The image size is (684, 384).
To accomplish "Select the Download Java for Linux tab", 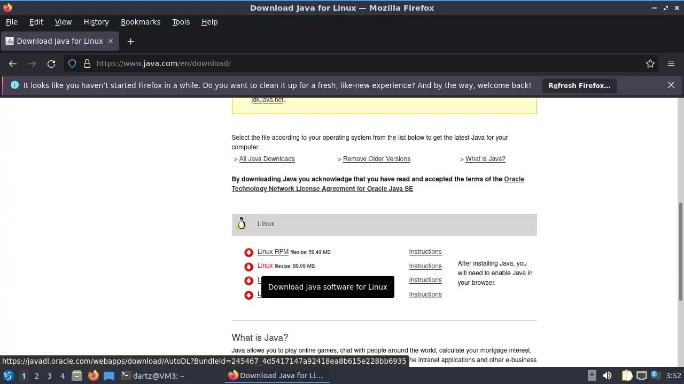I will (60, 41).
